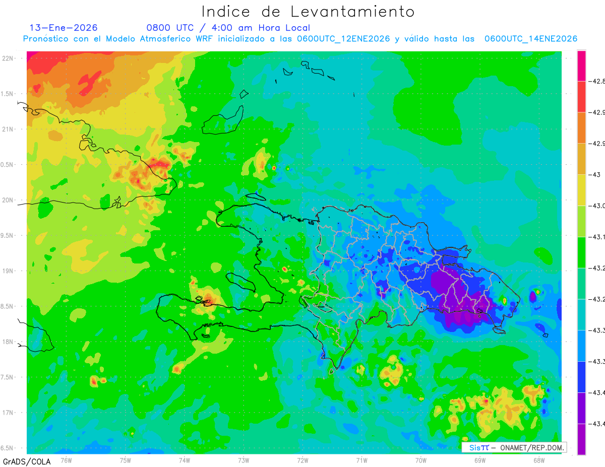Image resolution: width=605 pixels, height=467 pixels.
Task: Click the 'SisTT - ONAMET/REP.DOM.' credit box
Action: click(x=514, y=447)
